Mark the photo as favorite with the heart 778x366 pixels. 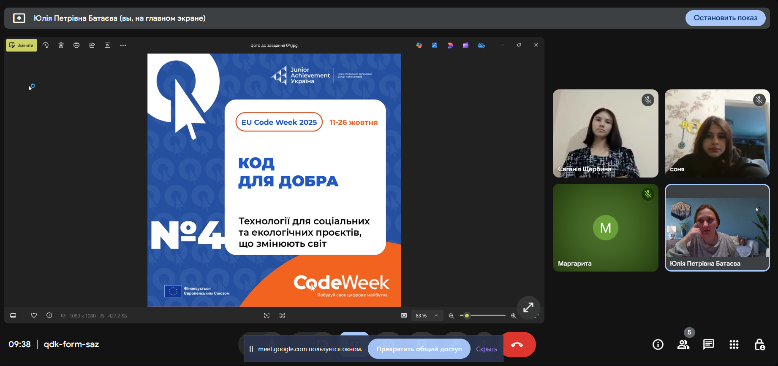(34, 315)
